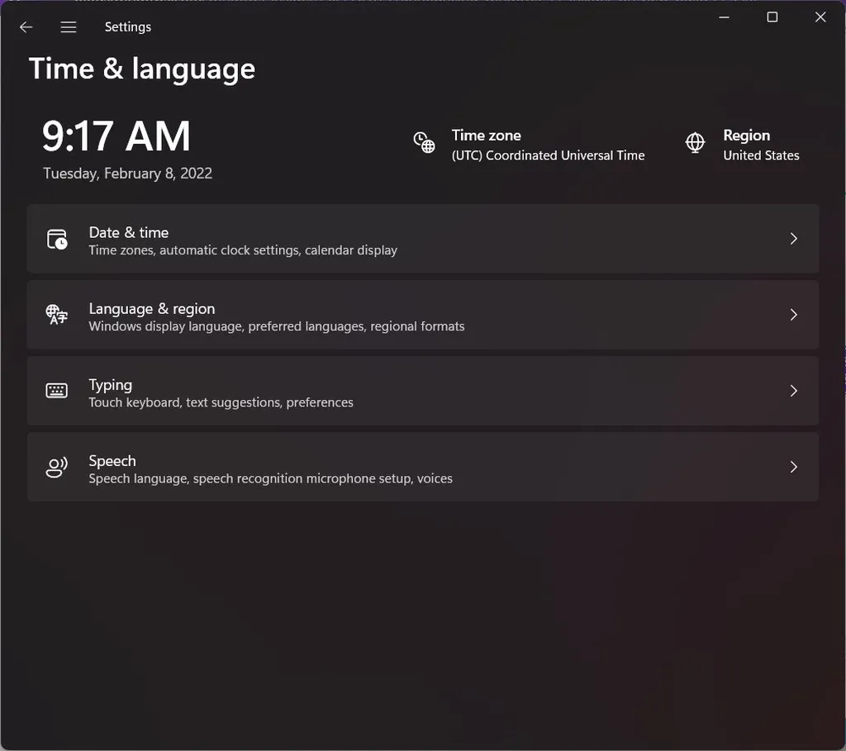Open the Speech settings
The width and height of the screenshot is (846, 751).
(x=423, y=467)
